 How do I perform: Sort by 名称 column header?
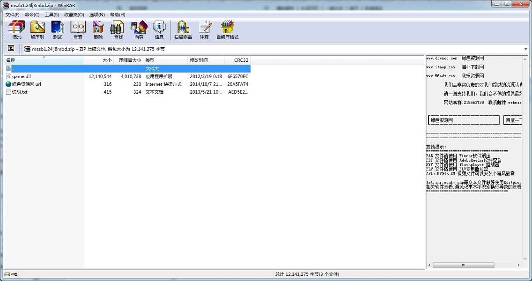pos(44,60)
